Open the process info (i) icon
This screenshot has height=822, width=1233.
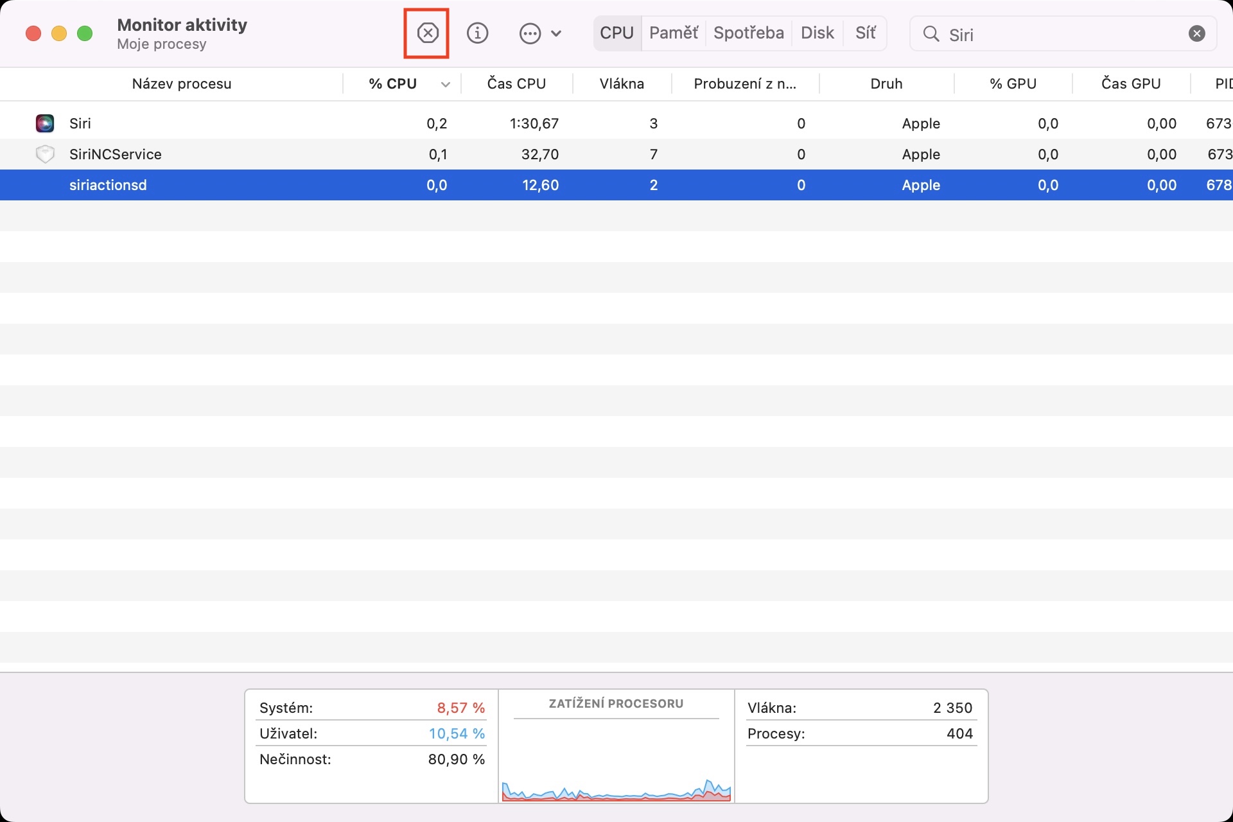coord(477,33)
